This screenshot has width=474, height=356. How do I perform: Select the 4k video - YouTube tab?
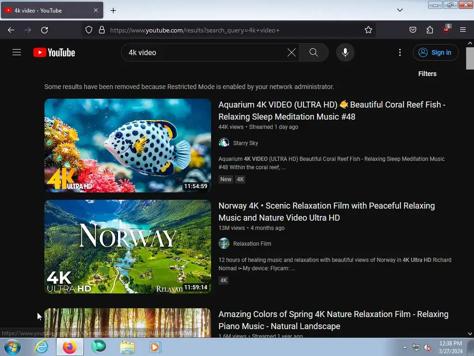52,10
